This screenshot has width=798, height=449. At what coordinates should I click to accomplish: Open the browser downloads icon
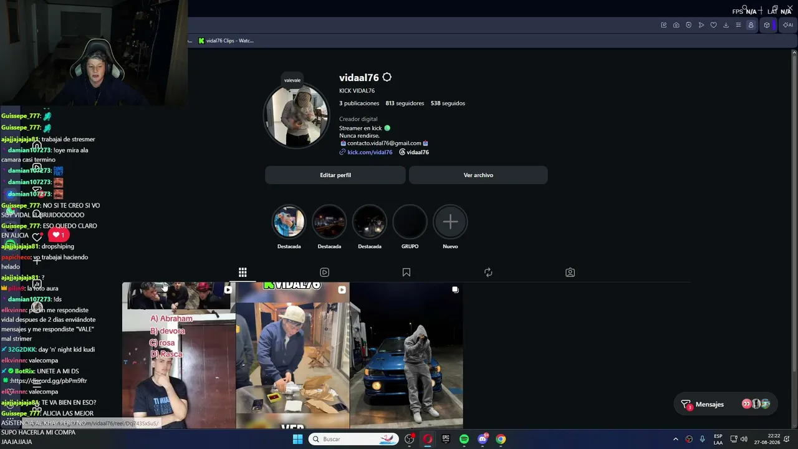pyautogui.click(x=726, y=25)
